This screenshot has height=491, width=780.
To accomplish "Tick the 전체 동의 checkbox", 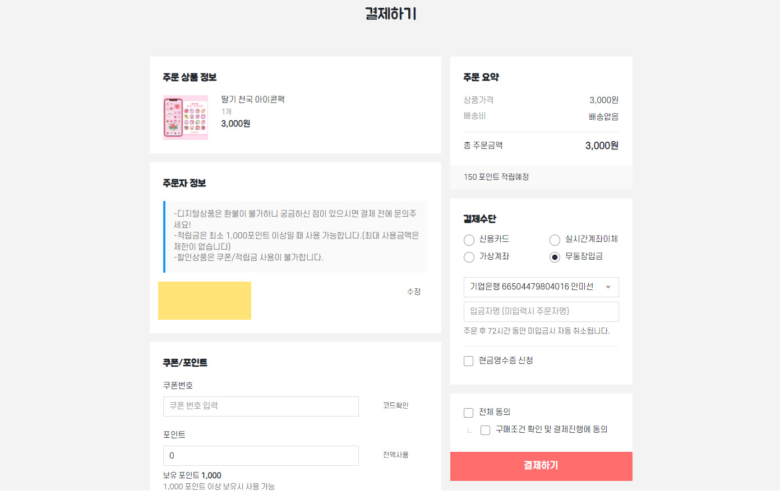I will point(469,413).
